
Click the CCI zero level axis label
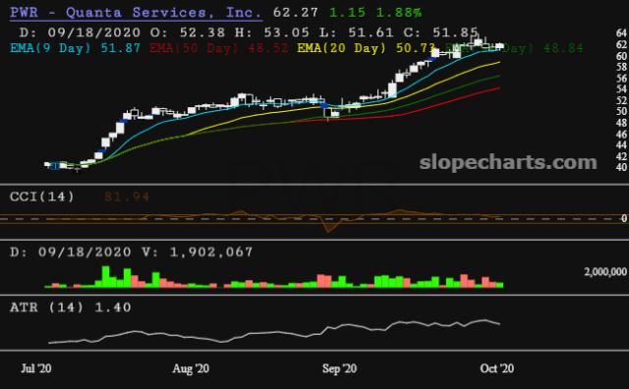624,218
